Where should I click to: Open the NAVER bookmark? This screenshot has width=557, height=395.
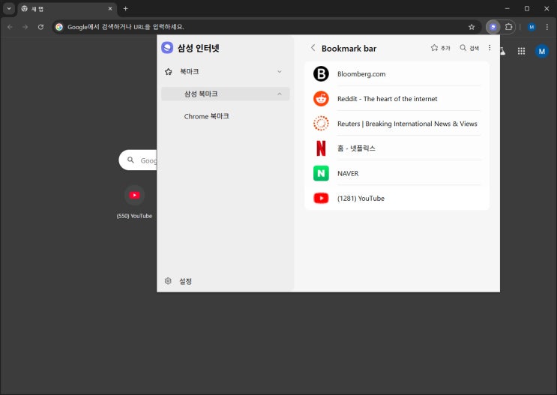point(397,173)
